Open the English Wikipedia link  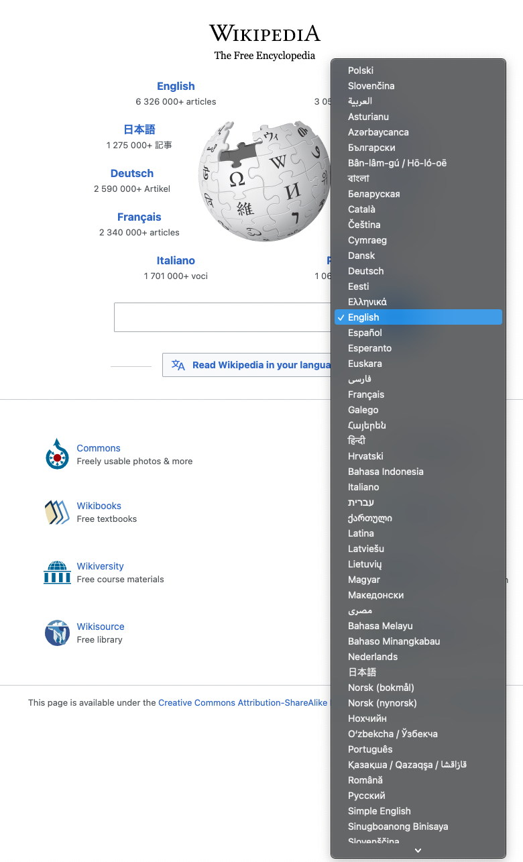tap(176, 86)
